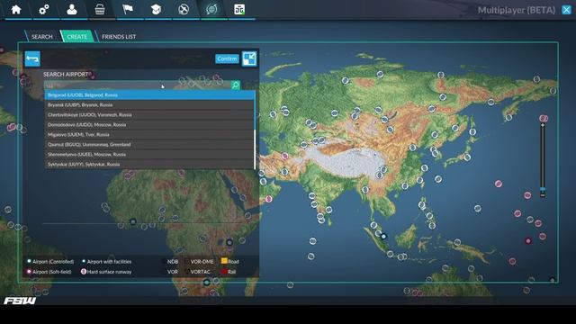Open the crossed-out propeller circle icon in the top bar
Screen dimensions: 576x324
click(x=184, y=9)
